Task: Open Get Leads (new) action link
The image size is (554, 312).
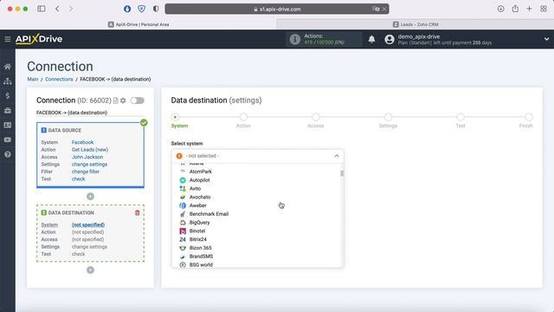Action: (x=90, y=150)
